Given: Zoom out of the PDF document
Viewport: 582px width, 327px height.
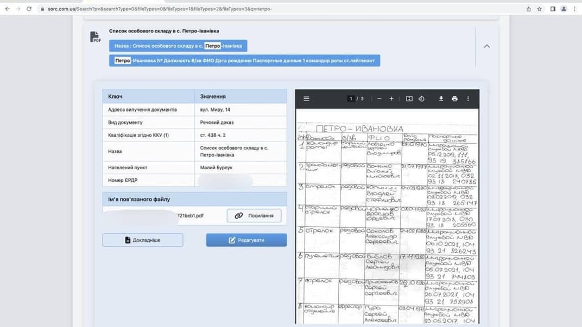Looking at the screenshot, I should coord(379,99).
